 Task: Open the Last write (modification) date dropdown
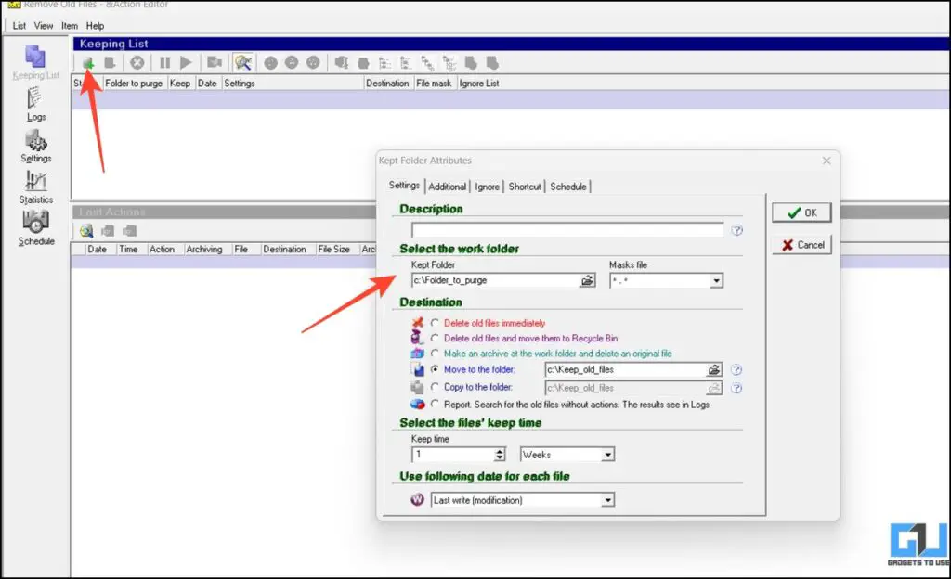coord(608,499)
